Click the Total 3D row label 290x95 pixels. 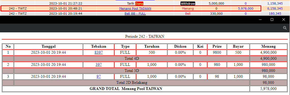pyautogui.click(x=132, y=71)
